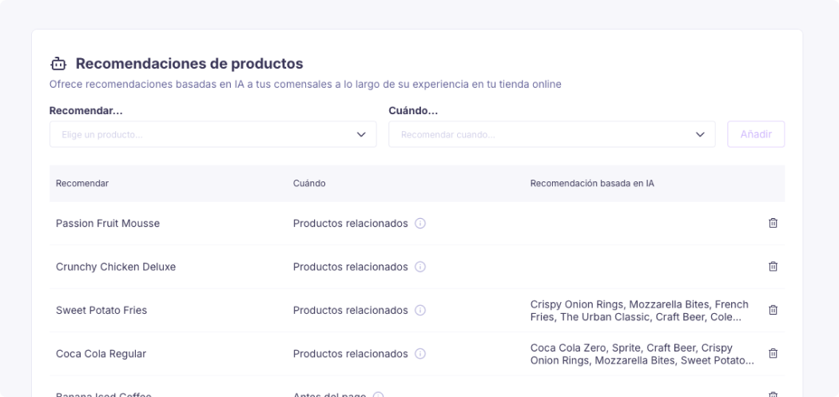This screenshot has width=839, height=397.
Task: Click AI recommendation text starting 'Crispy Onion Rings, Mozzarella'
Action: tap(639, 311)
